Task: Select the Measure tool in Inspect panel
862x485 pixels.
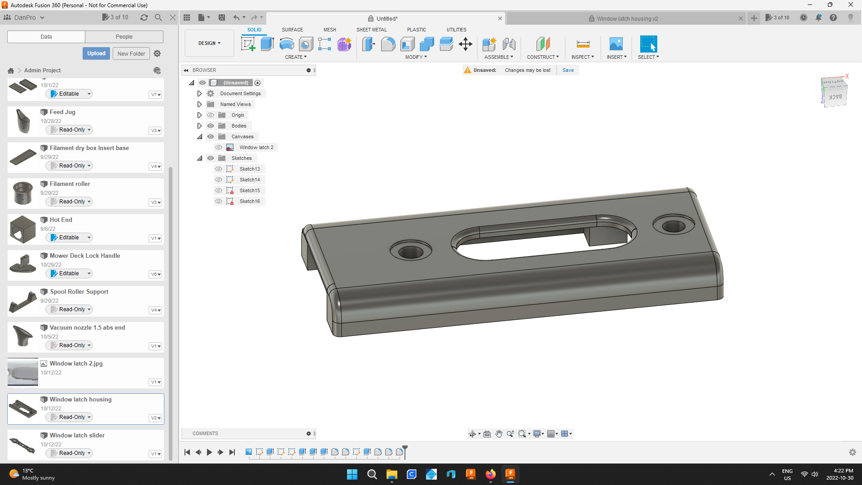Action: coord(583,44)
